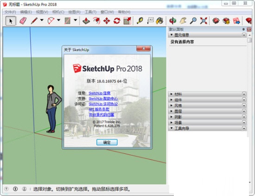This screenshot has width=255, height=196.
Task: Activate the Arc drawing tool
Action: [51, 21]
